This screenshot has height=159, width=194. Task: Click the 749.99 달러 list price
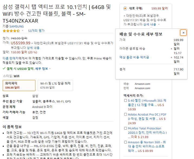pyautogui.click(x=19, y=38)
